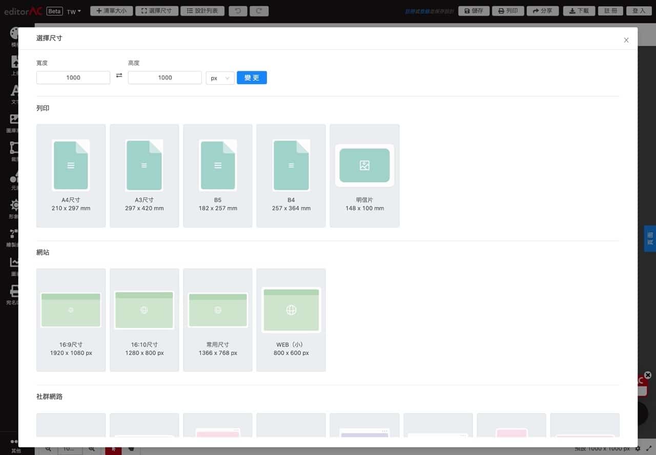The height and width of the screenshot is (455, 656).
Task: Apply the size with the 變更 button
Action: point(252,78)
